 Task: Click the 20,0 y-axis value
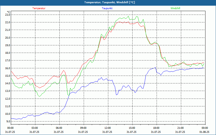coord(8,38)
